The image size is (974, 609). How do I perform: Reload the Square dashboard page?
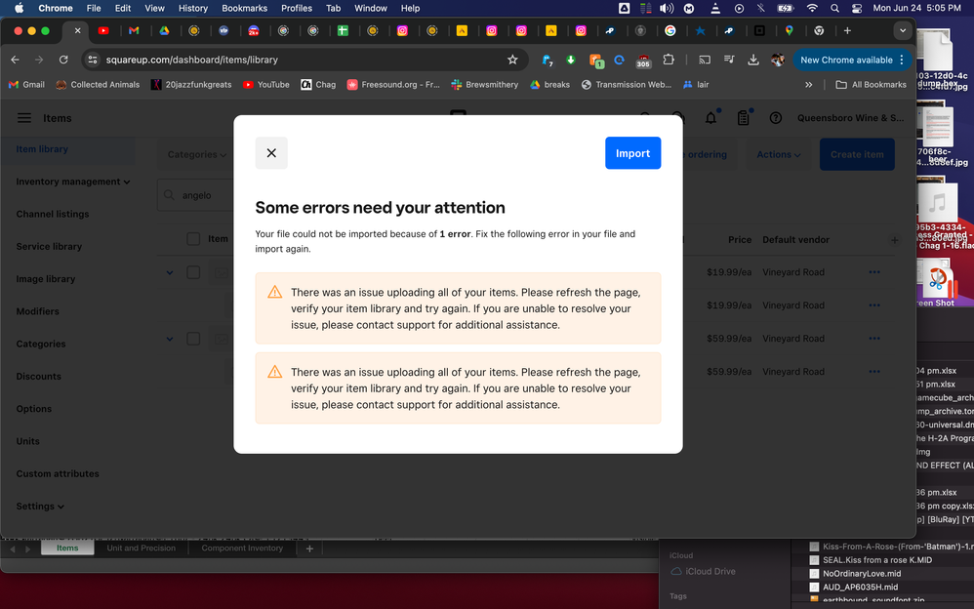pos(63,60)
